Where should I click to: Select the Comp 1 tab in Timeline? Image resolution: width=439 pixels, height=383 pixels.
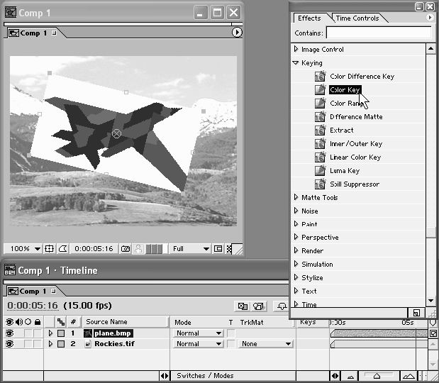coord(30,292)
